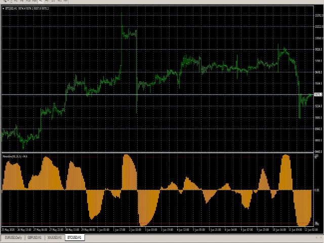Select the highlighted H1 timeframe toolbar button

[x=40, y=1]
